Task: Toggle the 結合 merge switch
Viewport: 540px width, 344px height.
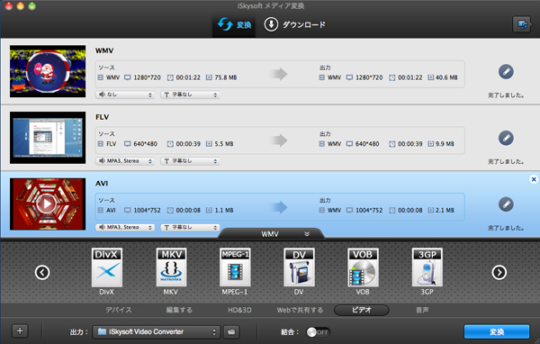Action: [x=318, y=332]
